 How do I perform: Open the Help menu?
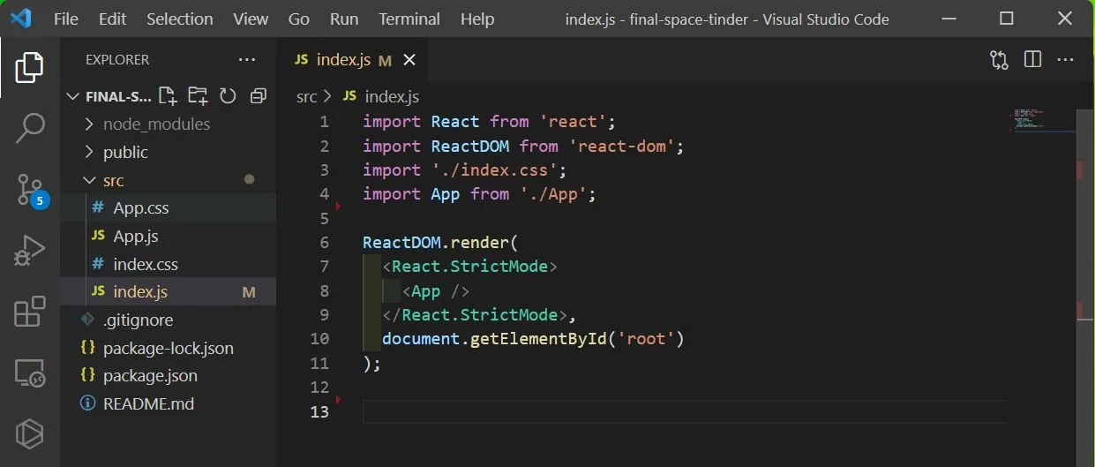tap(477, 19)
